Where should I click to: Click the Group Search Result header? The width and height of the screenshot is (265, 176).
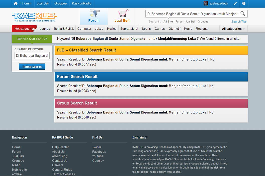(151, 103)
